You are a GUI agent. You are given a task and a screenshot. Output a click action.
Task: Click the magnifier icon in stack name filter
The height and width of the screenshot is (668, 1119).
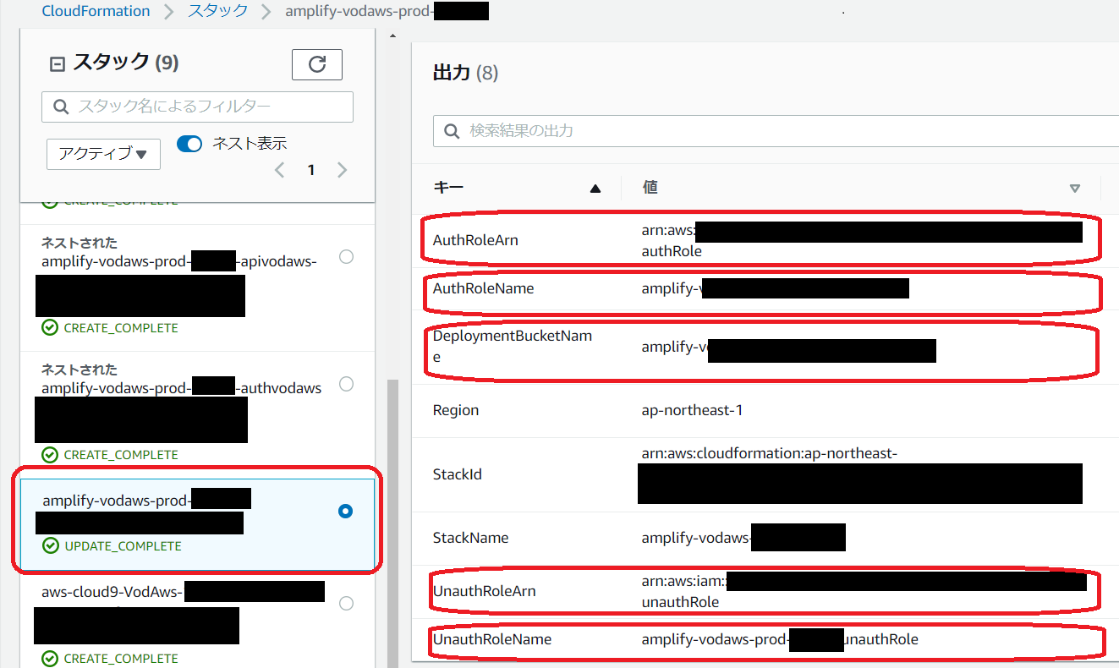pyautogui.click(x=61, y=107)
